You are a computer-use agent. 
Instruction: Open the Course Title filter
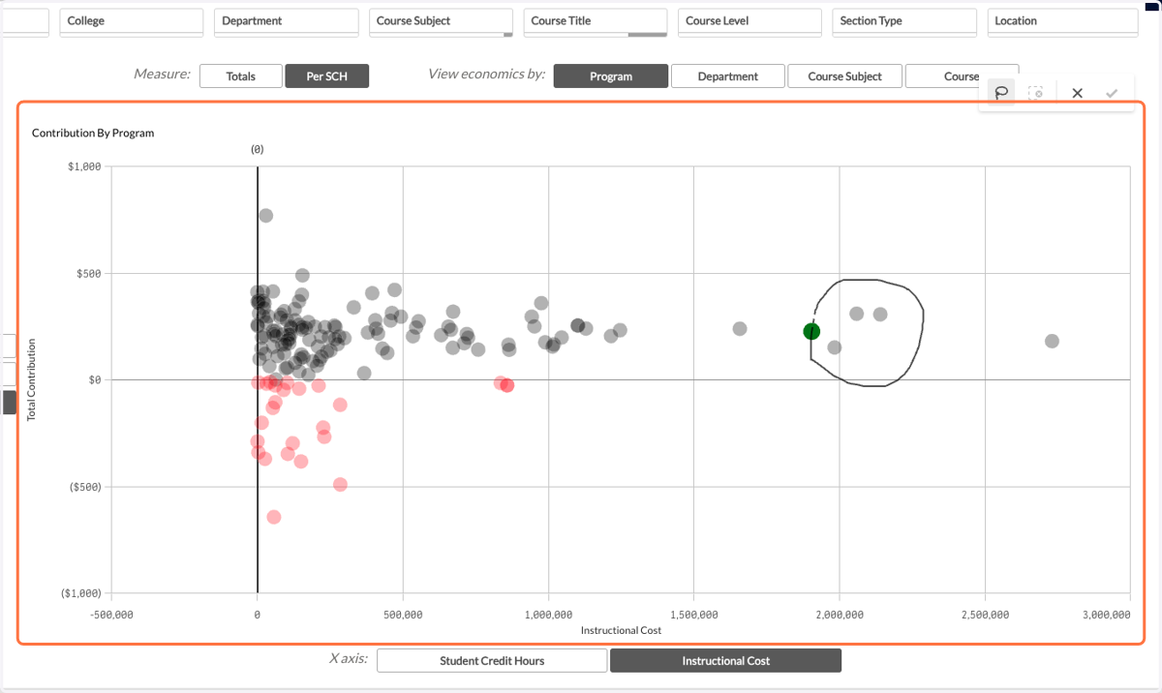click(x=596, y=21)
